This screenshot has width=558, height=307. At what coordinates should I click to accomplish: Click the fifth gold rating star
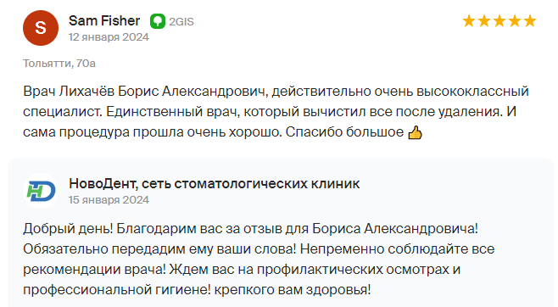pyautogui.click(x=530, y=21)
